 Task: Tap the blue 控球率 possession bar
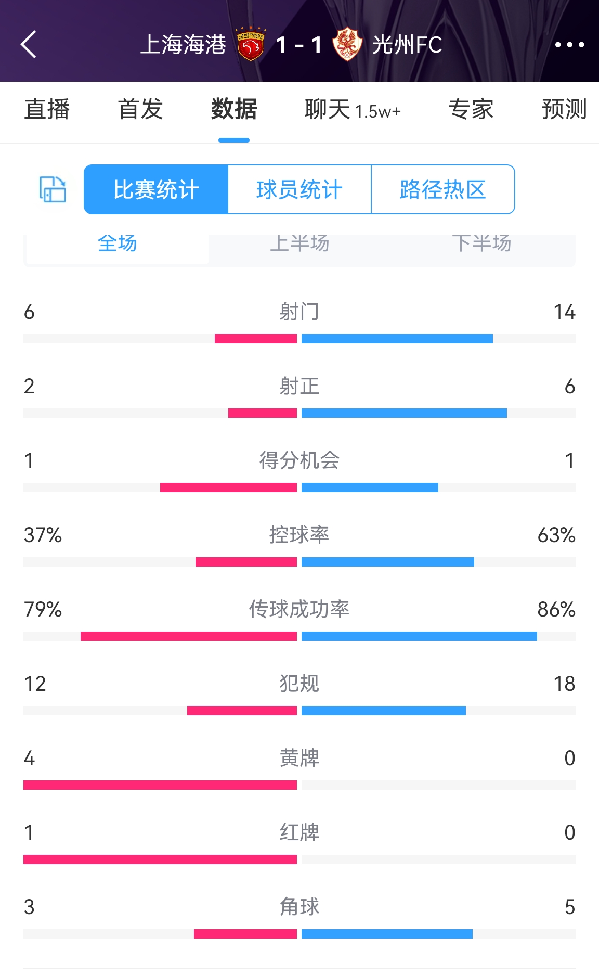pos(388,562)
